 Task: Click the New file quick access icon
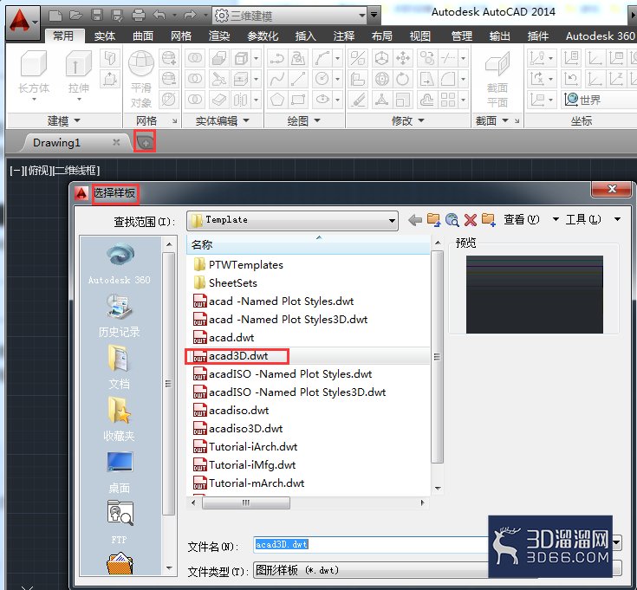point(55,16)
